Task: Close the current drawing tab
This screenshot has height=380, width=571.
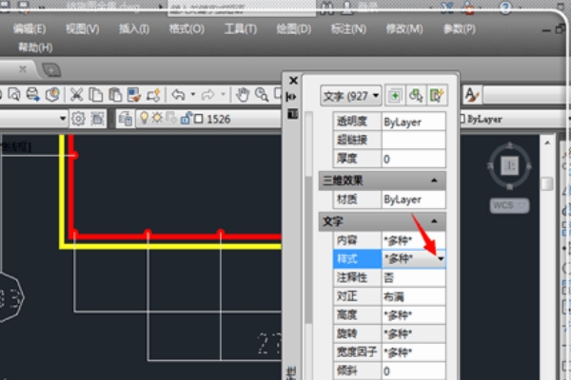Action: coord(23,69)
